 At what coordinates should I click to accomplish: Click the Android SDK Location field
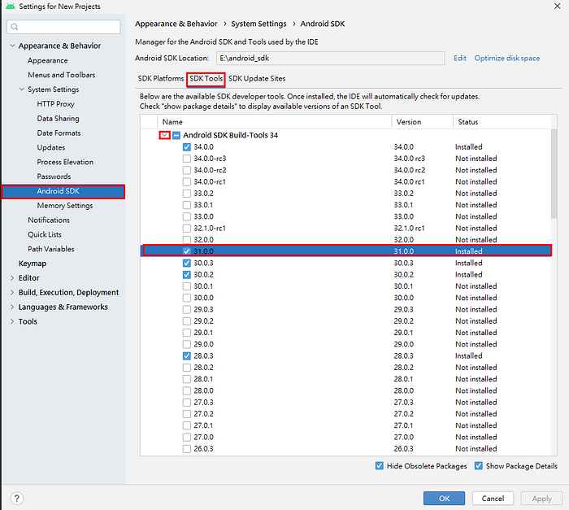tap(330, 58)
